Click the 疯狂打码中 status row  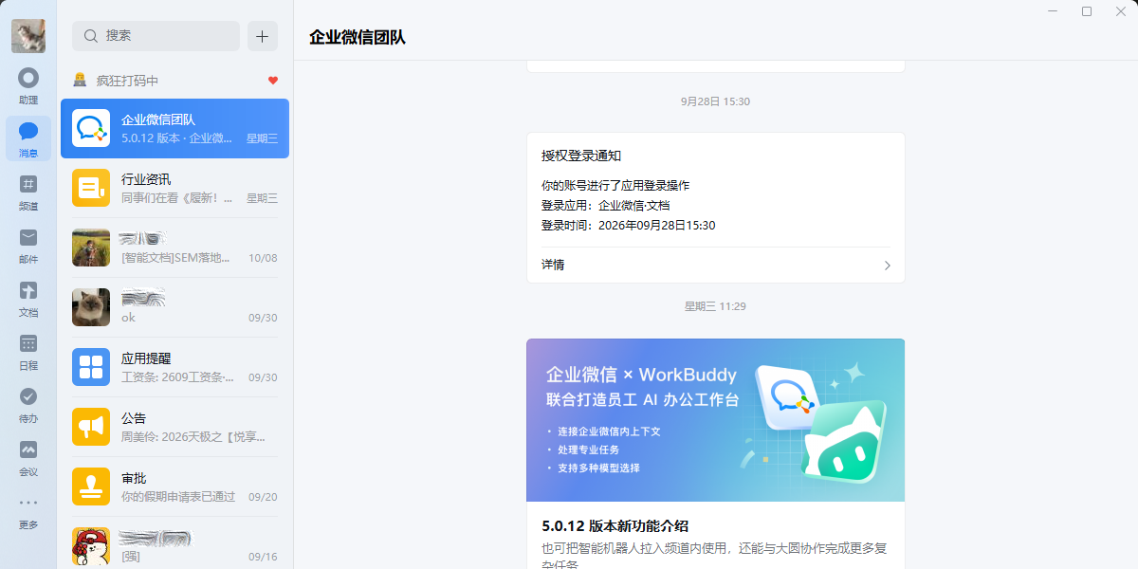pyautogui.click(x=175, y=81)
